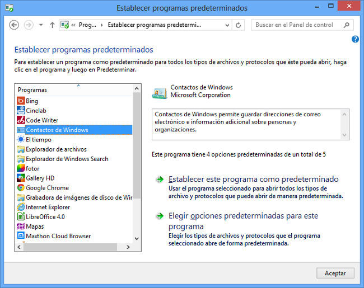Select Explorador de Windows Search entry
Viewport: 364px width, 288px height.
(67, 159)
